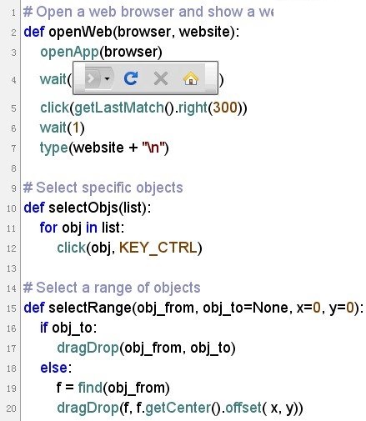This screenshot has height=421, width=366.
Task: Click the captured toolbar image in wait()
Action: (145, 78)
